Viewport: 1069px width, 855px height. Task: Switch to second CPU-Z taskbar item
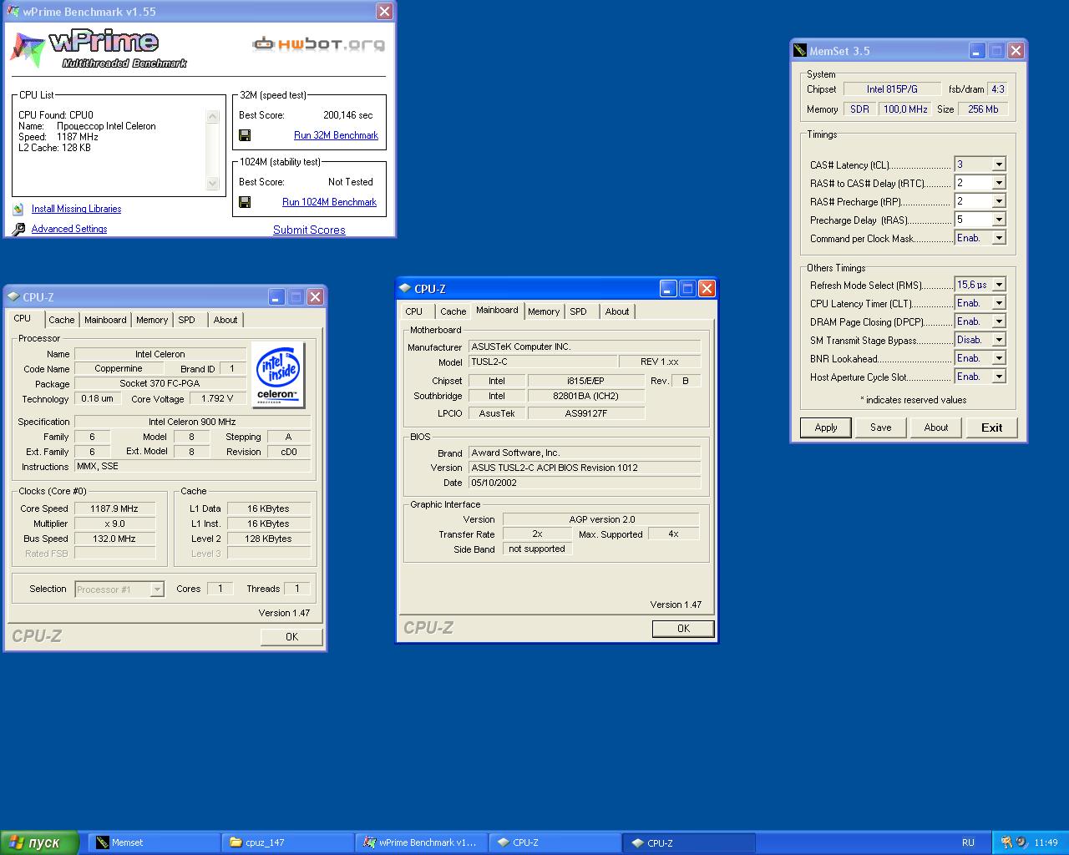tap(689, 842)
